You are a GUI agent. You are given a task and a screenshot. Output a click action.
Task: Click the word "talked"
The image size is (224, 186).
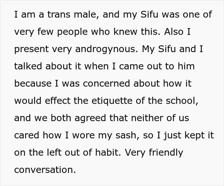click(28, 66)
